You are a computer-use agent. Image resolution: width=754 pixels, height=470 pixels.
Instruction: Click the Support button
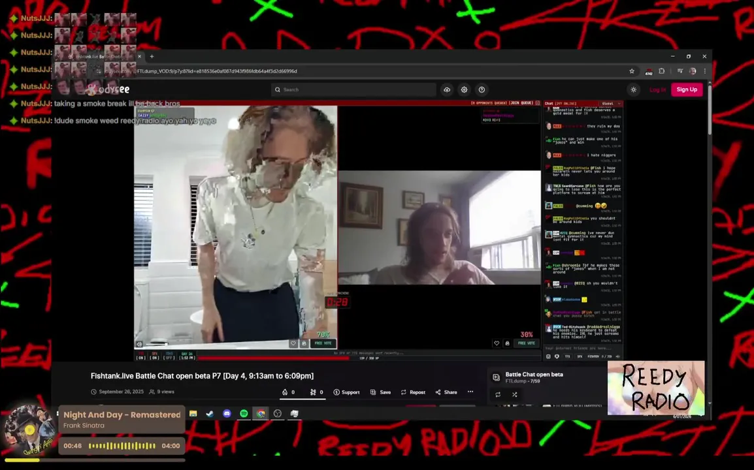[x=347, y=392]
